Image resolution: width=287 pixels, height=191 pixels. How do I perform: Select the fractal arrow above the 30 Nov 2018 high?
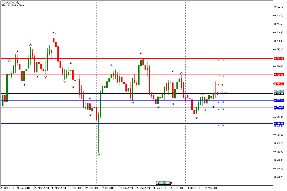point(54,33)
